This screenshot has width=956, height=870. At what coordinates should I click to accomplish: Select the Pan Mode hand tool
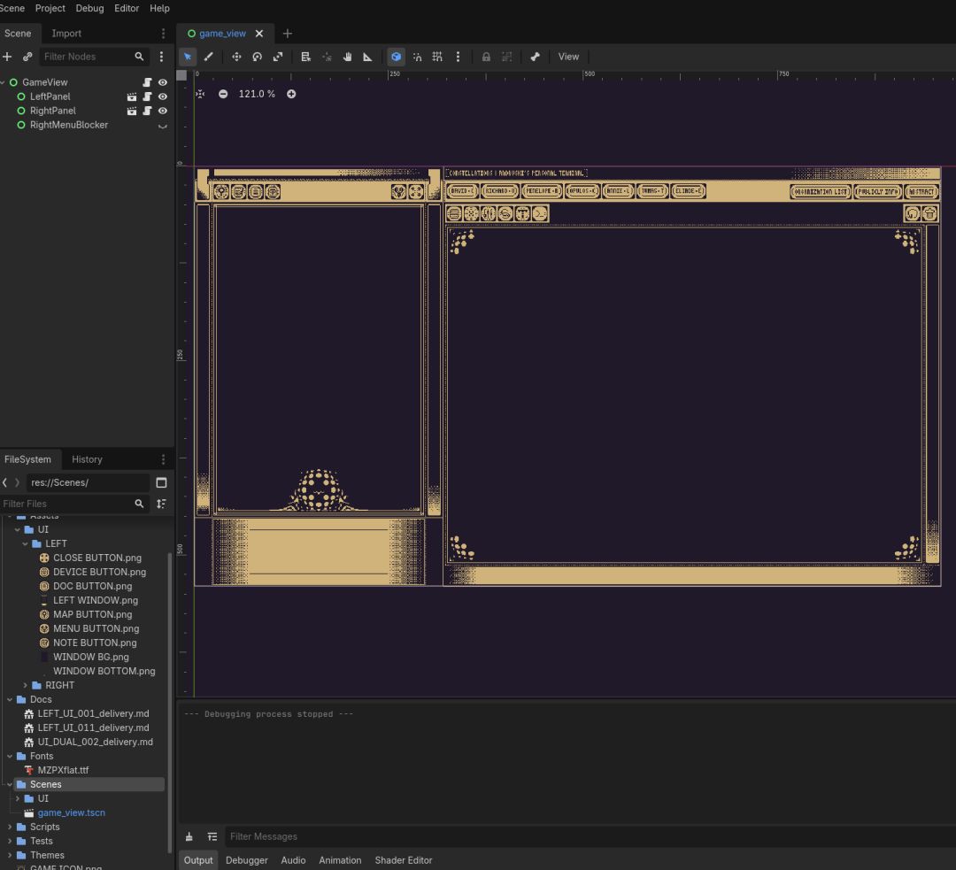tap(348, 57)
